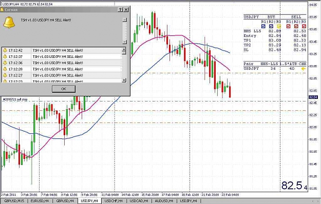Select the 17:12:28 SELL Alert row
321x204 pixels.
[x=62, y=69]
